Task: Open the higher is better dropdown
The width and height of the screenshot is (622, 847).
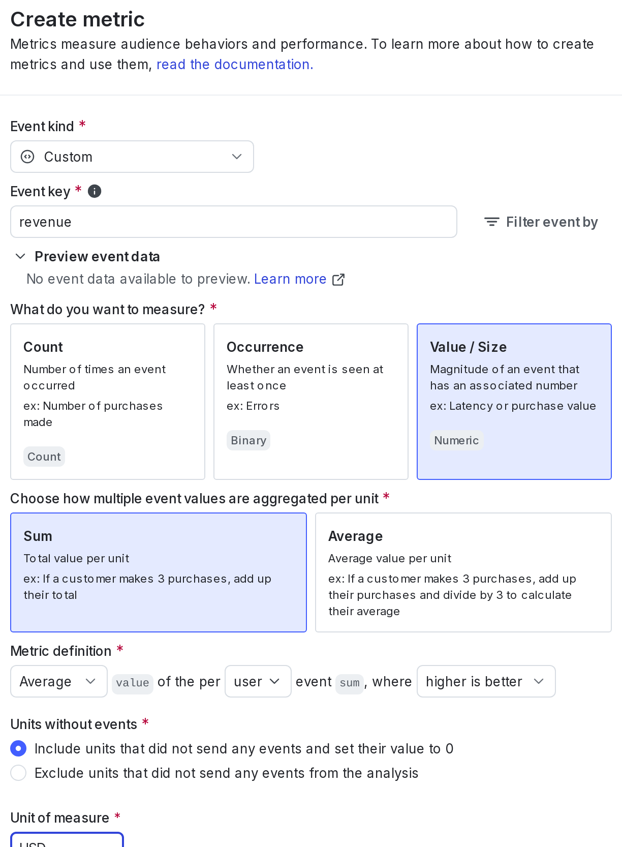Action: pos(485,681)
